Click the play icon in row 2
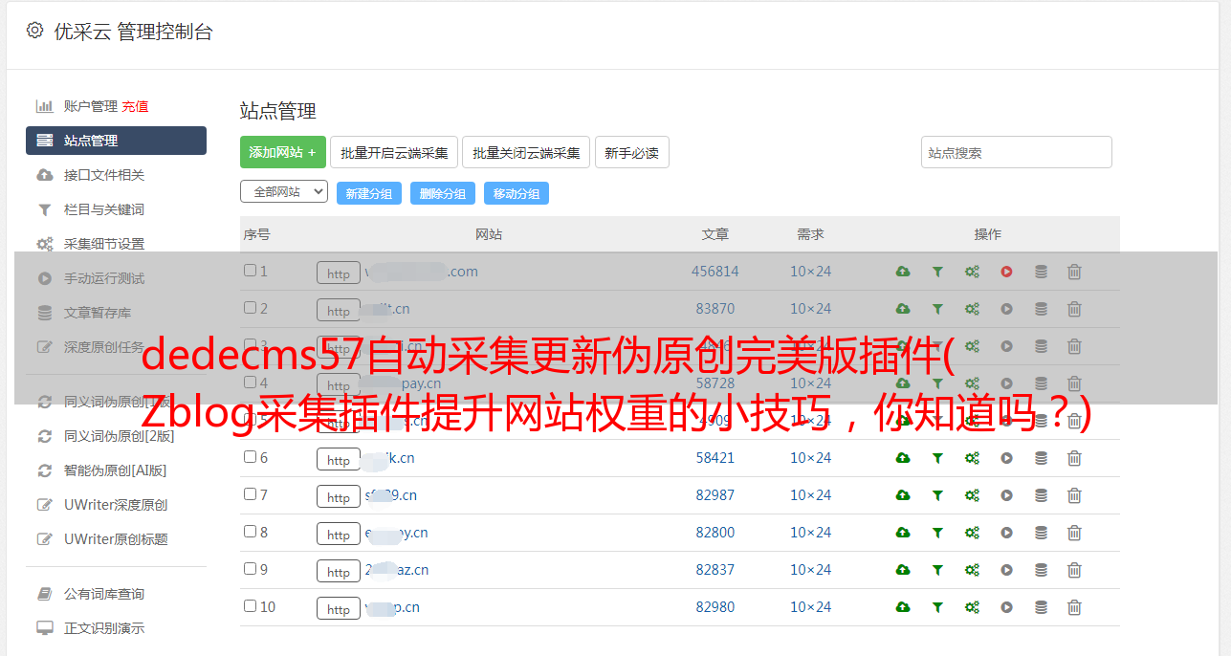The width and height of the screenshot is (1231, 656). click(1006, 309)
